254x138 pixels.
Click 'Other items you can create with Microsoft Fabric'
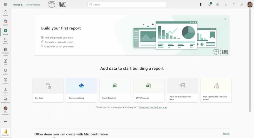point(72,134)
